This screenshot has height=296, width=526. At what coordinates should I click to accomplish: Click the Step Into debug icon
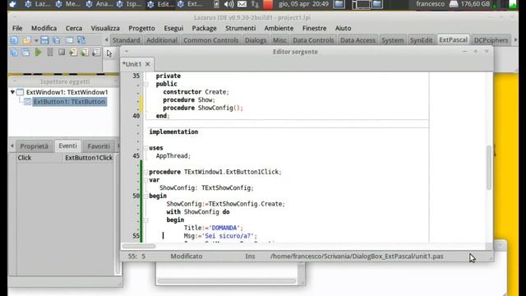73,53
